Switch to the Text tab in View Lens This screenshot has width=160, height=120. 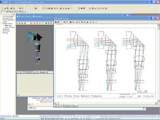tap(67, 106)
